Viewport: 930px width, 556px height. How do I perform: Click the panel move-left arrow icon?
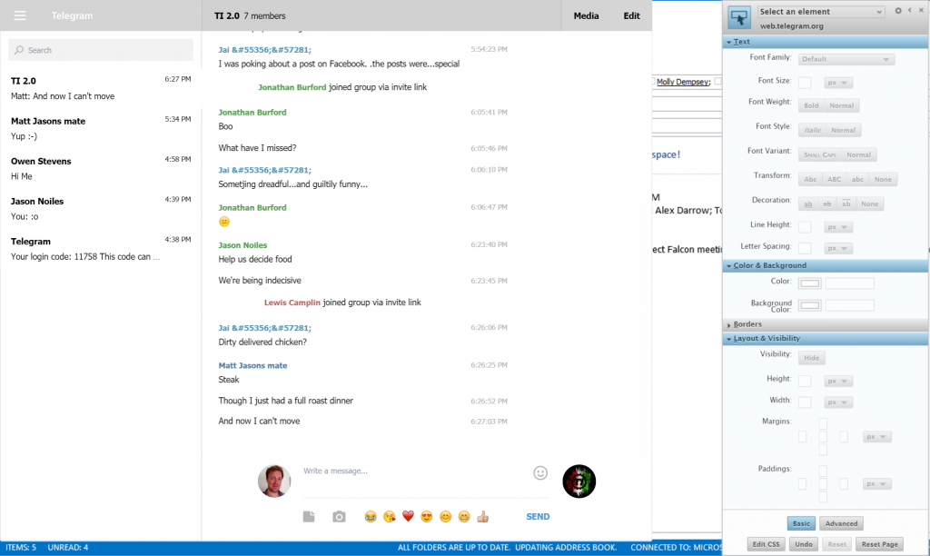pyautogui.click(x=910, y=10)
